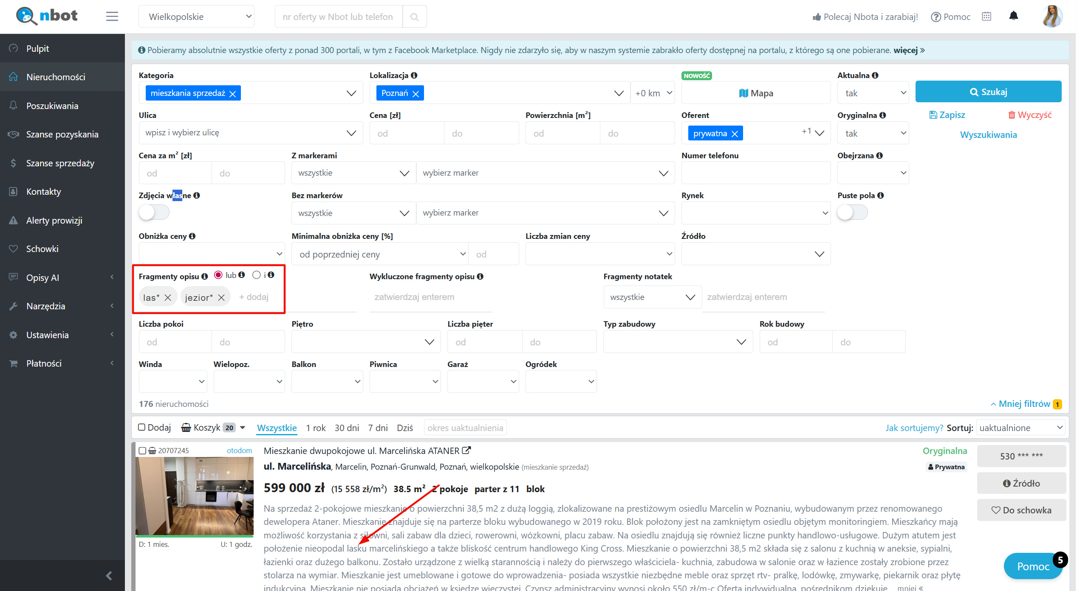
Task: Open the notifications bell
Action: 1013,16
